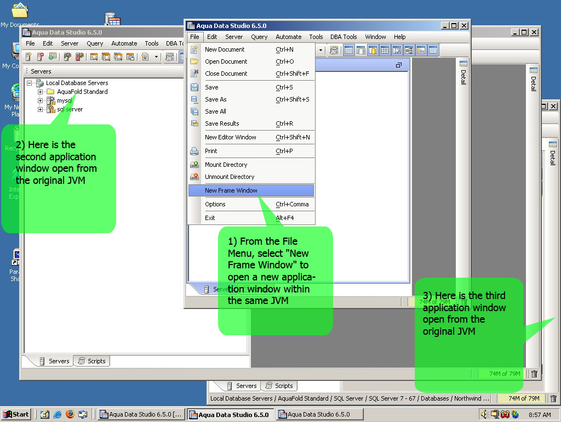Click single Query Window magnifier icon
This screenshot has width=561, height=422.
pos(94,57)
